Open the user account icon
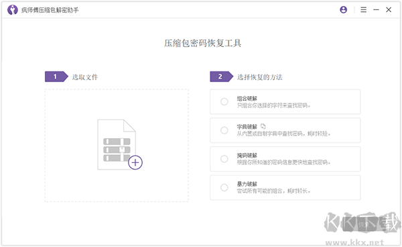The width and height of the screenshot is (402, 247). point(343,10)
